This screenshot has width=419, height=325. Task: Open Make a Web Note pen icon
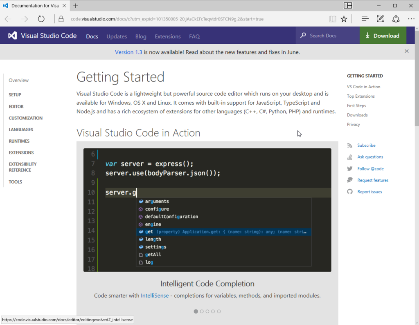point(380,19)
